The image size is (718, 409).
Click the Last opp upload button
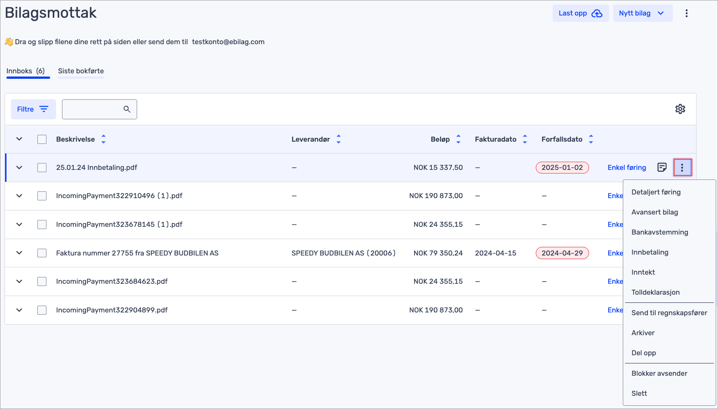click(x=580, y=13)
